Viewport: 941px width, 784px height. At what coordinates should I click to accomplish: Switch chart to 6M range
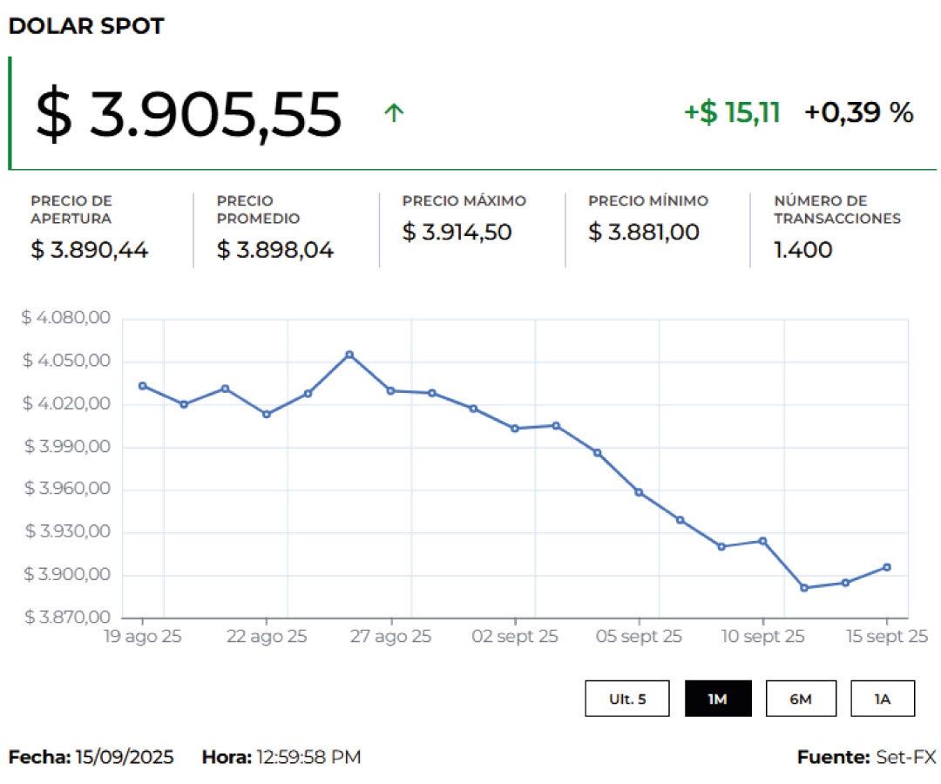801,699
